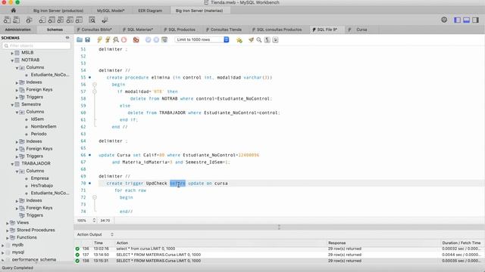Switch to the MySQL Model tab
Screen dimensions: 485x272
[111, 11]
